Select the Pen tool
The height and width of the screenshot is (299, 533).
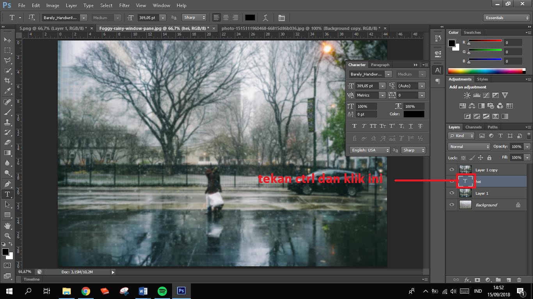7,184
